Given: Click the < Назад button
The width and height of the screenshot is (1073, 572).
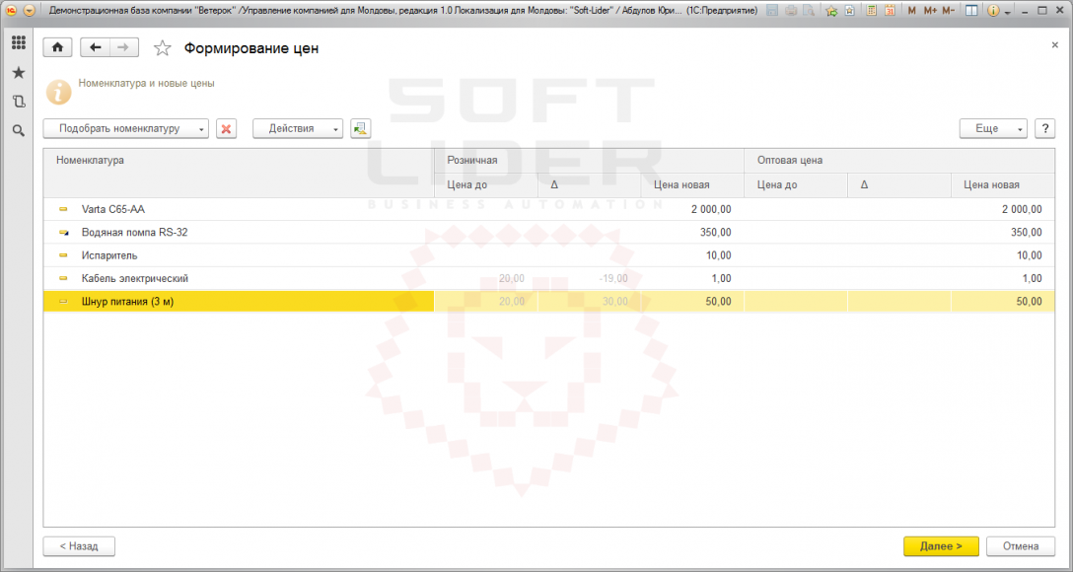Looking at the screenshot, I should point(79,546).
